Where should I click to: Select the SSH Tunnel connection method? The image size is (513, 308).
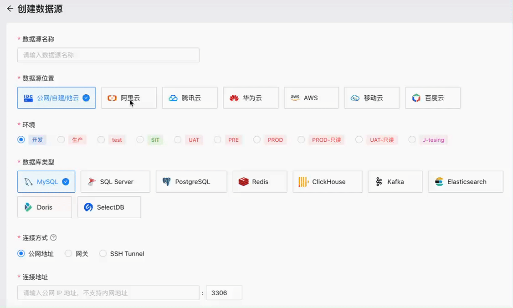tap(103, 254)
